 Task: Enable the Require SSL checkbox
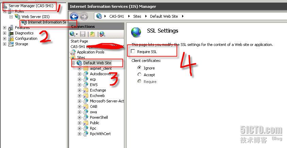click(133, 51)
